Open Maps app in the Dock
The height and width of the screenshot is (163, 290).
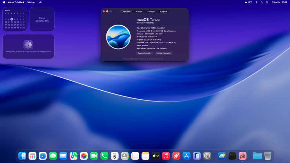73,156
